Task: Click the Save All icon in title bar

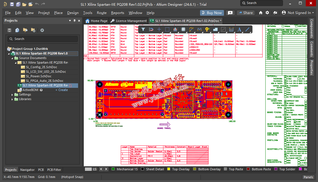Action: click(x=18, y=4)
